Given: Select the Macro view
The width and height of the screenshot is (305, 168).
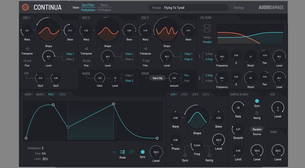Looking at the screenshot, I should (x=104, y=5).
